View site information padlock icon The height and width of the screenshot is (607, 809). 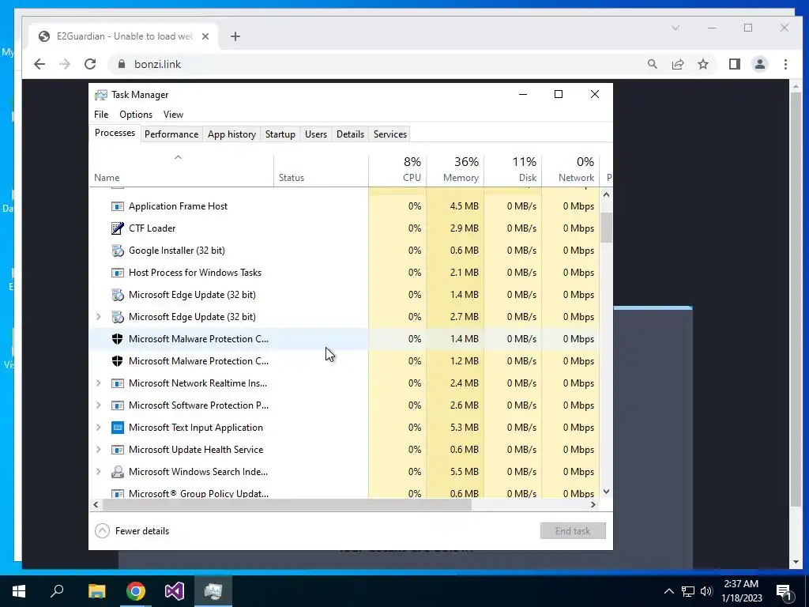tap(122, 64)
